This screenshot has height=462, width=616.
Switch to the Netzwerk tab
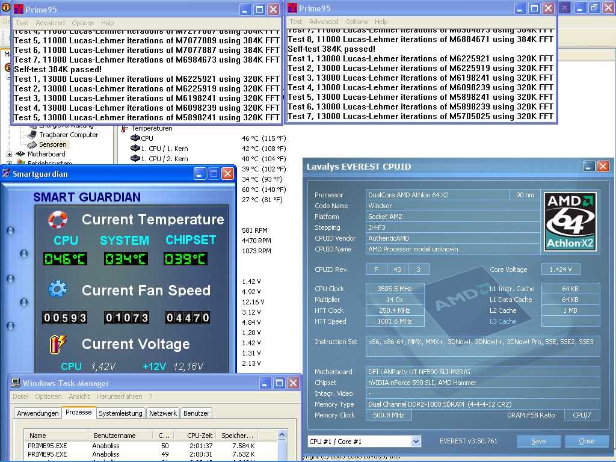pos(162,413)
